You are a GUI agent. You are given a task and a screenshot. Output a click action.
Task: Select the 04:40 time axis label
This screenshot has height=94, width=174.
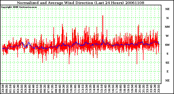33,89
